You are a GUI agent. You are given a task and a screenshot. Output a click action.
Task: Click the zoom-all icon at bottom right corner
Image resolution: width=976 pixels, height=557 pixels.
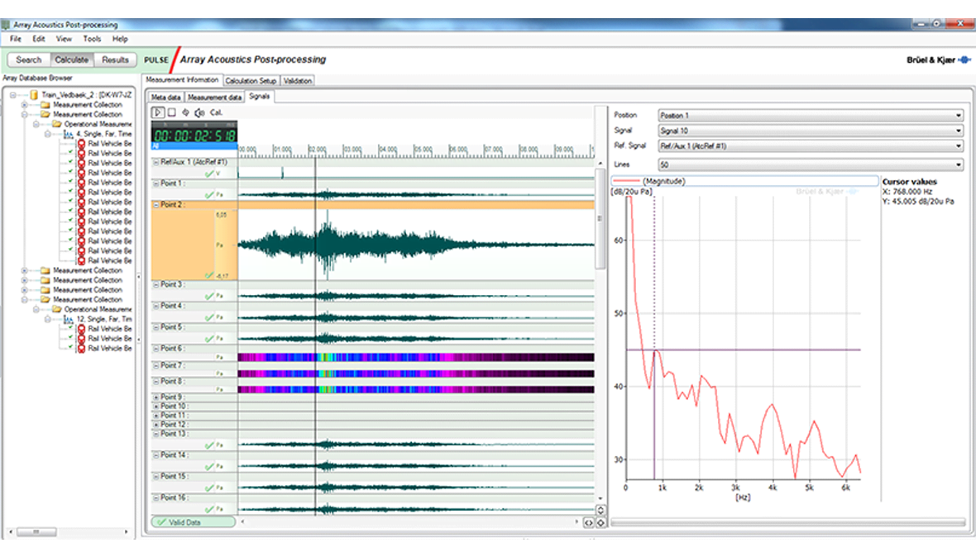600,522
